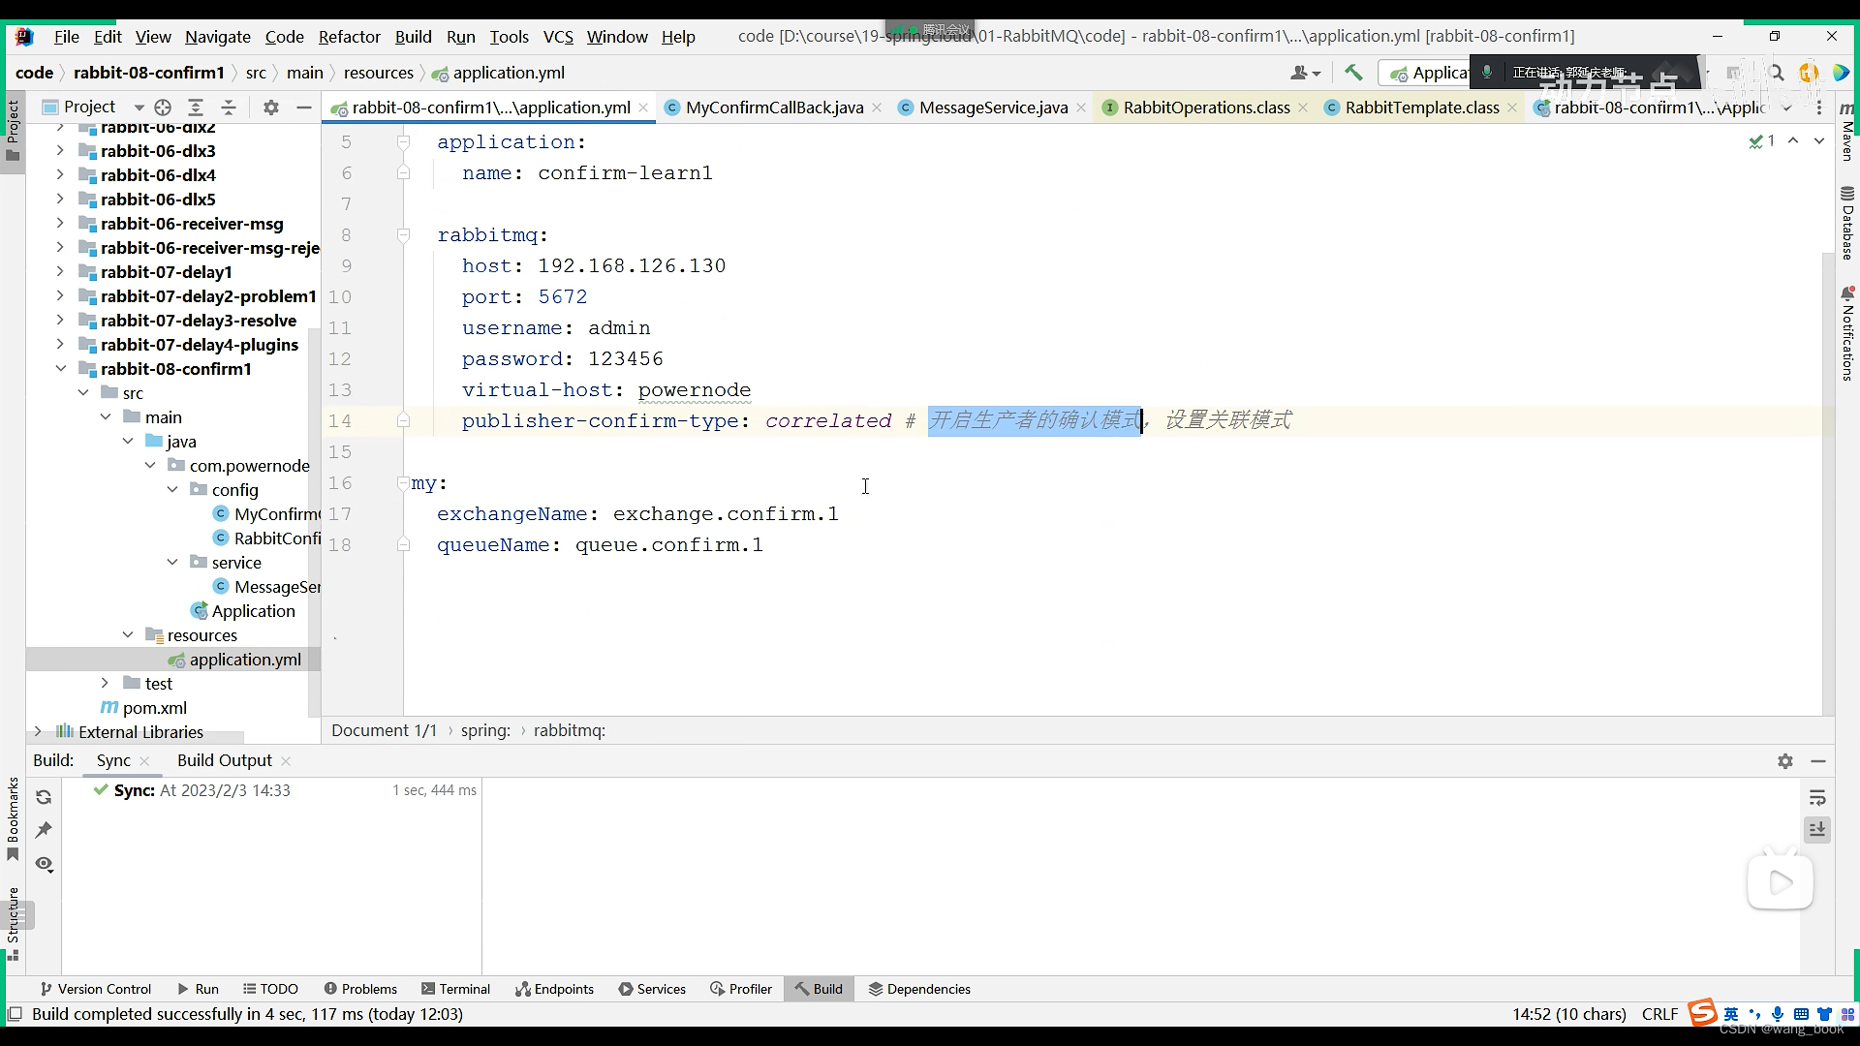Open the Terminal tool window button
Viewport: 1860px width, 1046px height.
(455, 989)
